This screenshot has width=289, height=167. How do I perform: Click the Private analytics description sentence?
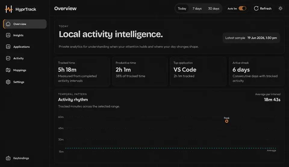click(129, 47)
